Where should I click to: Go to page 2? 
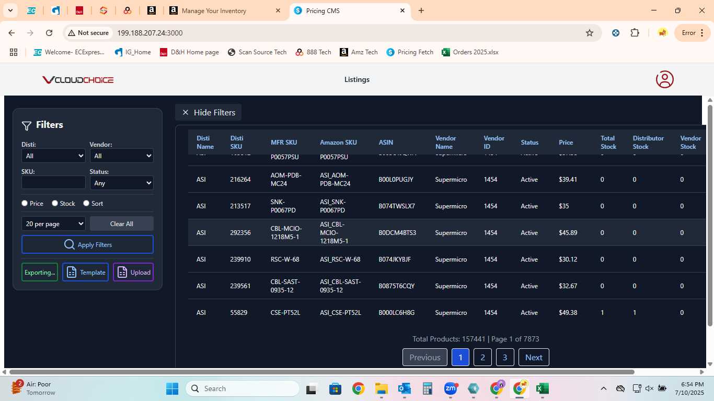click(x=482, y=357)
